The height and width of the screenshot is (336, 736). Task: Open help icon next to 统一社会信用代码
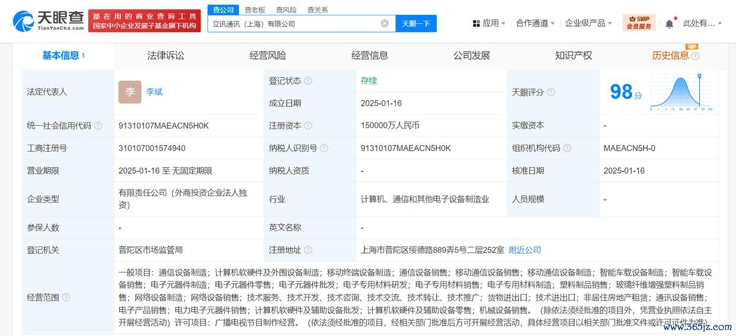tap(98, 126)
